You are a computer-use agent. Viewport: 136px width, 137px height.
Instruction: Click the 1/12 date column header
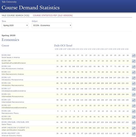coord(86,49)
